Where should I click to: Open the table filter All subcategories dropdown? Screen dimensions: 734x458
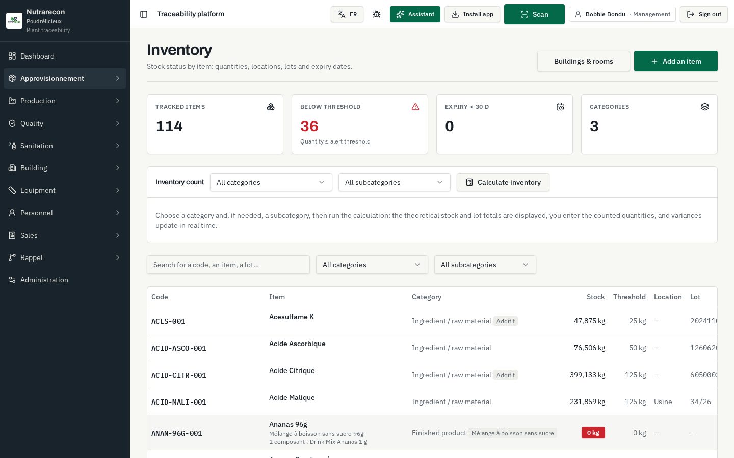click(485, 265)
